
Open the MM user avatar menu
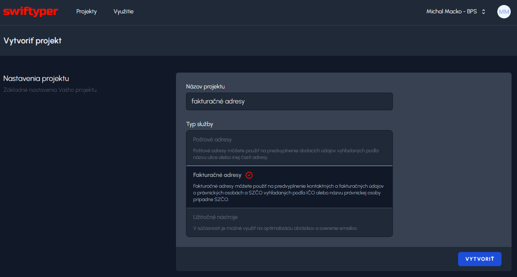[x=504, y=12]
